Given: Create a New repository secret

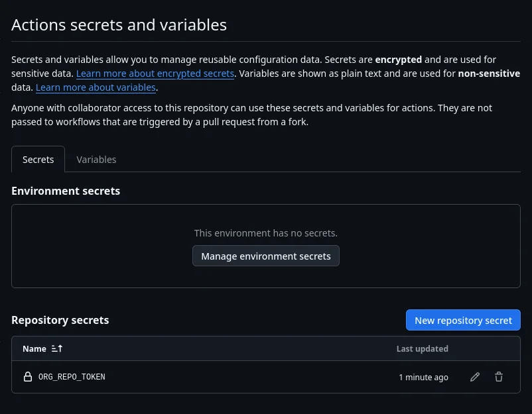Looking at the screenshot, I should pos(463,320).
